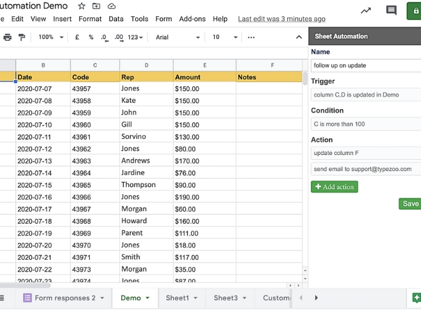Open the Insert menu
Screen dimensions: 421x310
[63, 19]
